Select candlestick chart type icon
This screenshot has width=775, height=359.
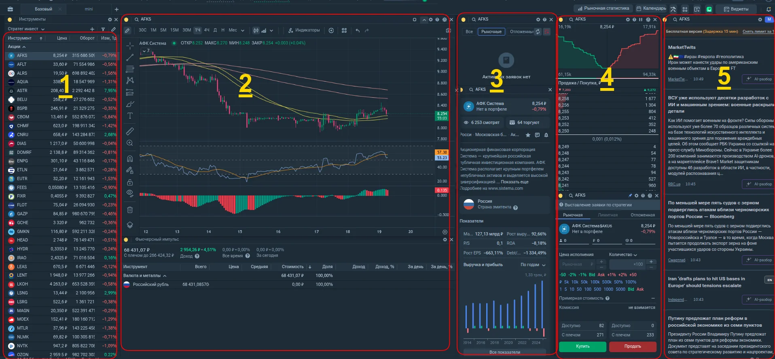click(x=256, y=30)
